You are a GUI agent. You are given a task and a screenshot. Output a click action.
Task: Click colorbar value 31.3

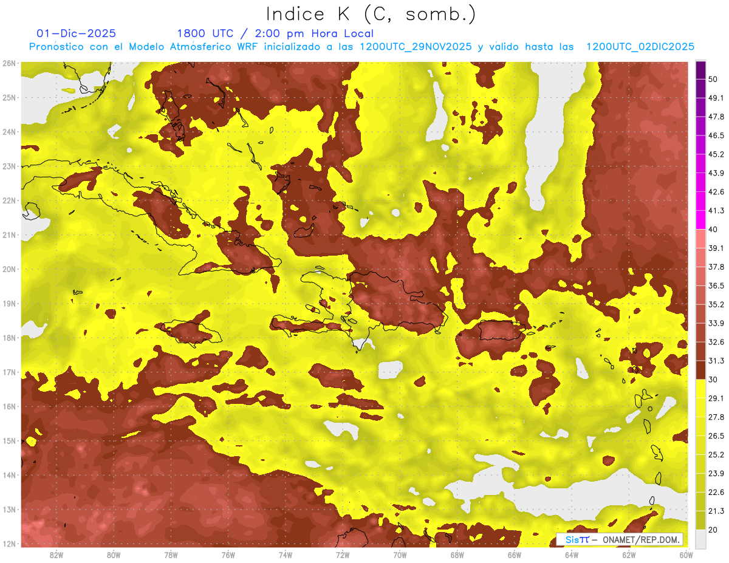click(x=716, y=361)
